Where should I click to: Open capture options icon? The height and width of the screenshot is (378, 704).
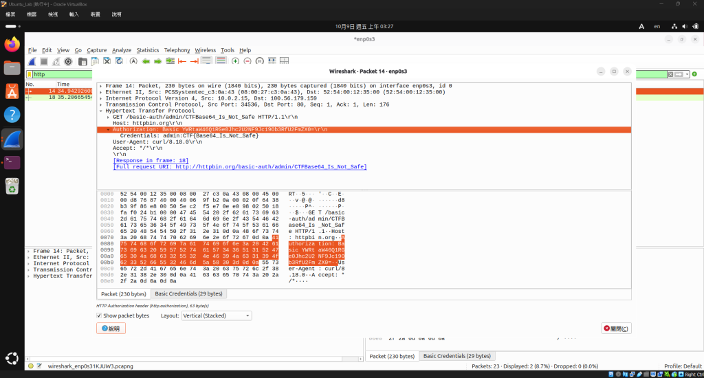[68, 61]
